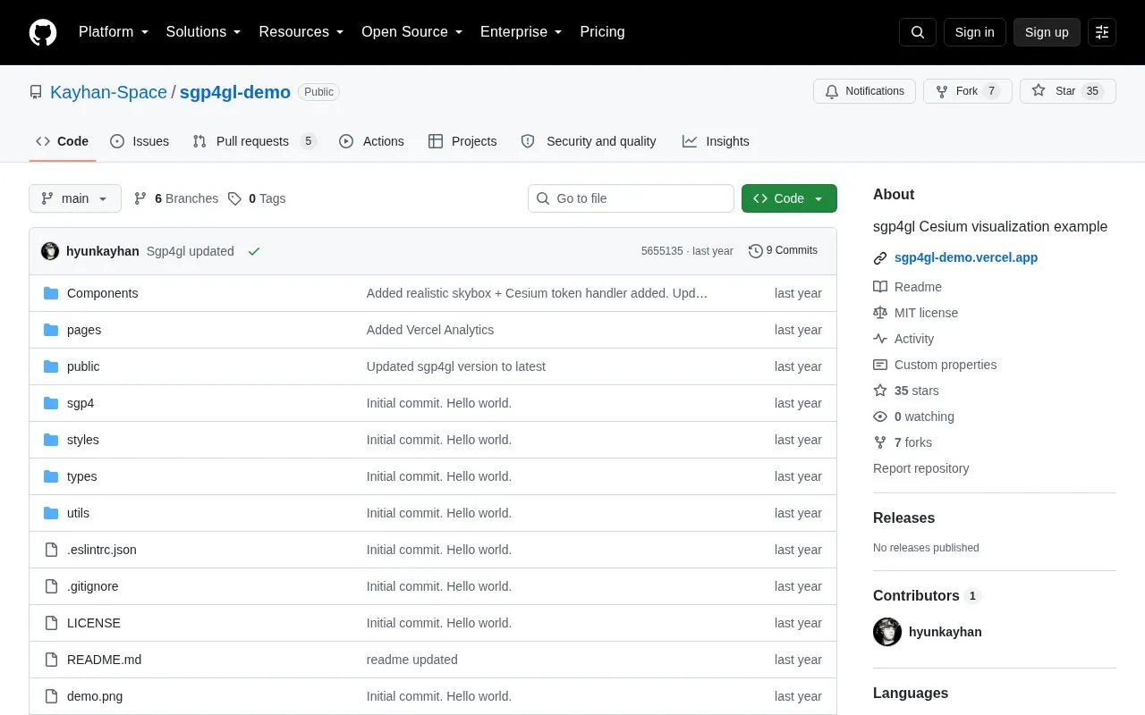Open the Pricing link

click(602, 32)
